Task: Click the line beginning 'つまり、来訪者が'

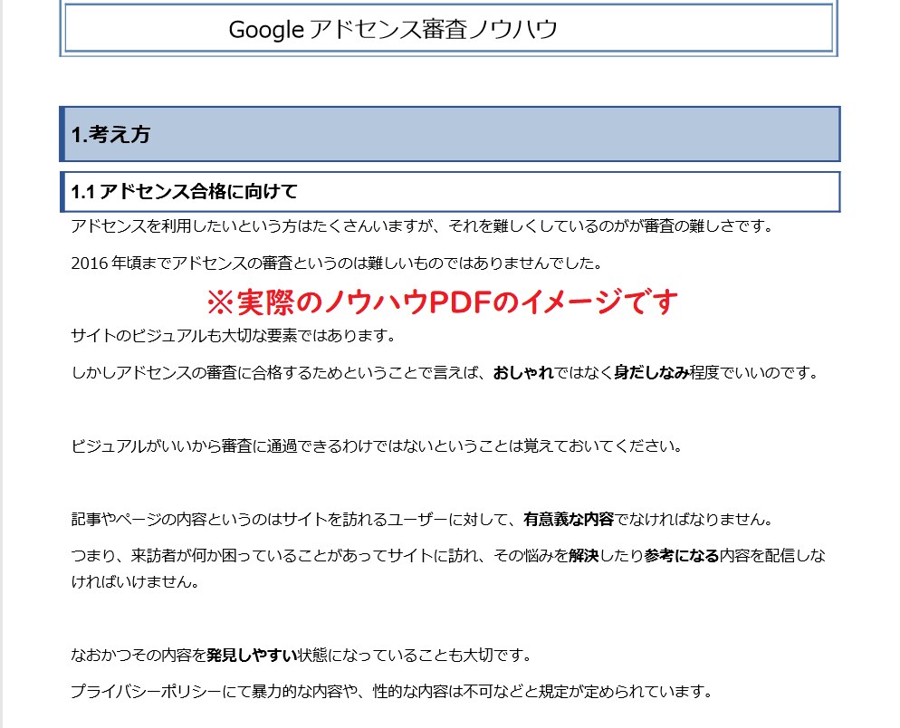Action: tap(448, 555)
